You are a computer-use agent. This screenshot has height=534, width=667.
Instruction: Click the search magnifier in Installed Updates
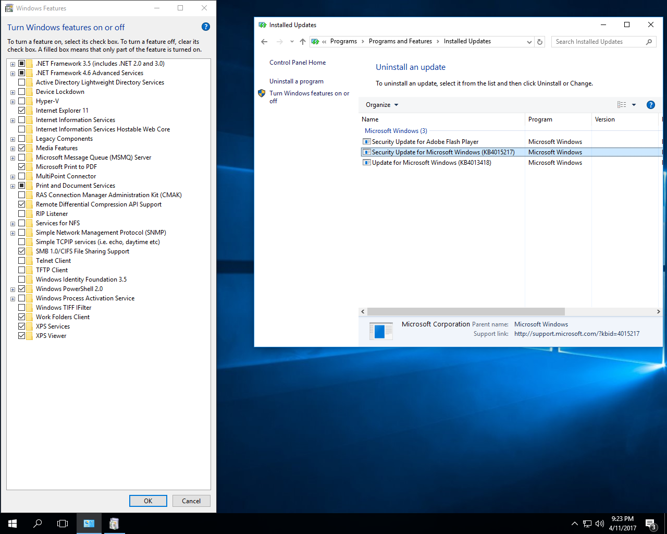click(x=649, y=42)
